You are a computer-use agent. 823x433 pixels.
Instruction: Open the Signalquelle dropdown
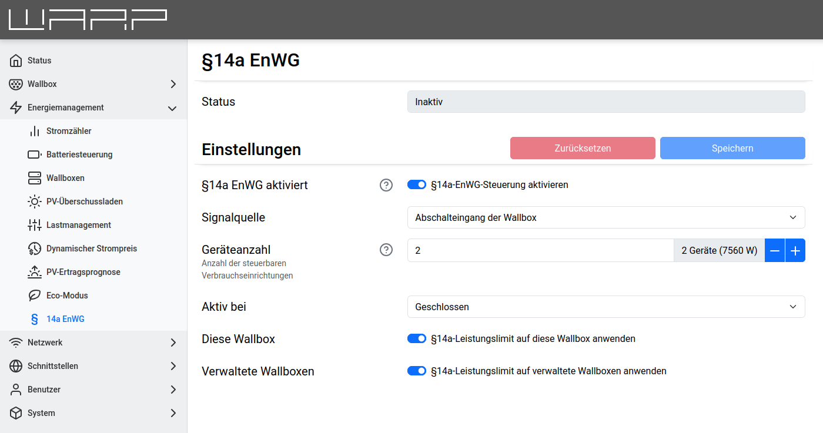tap(605, 217)
